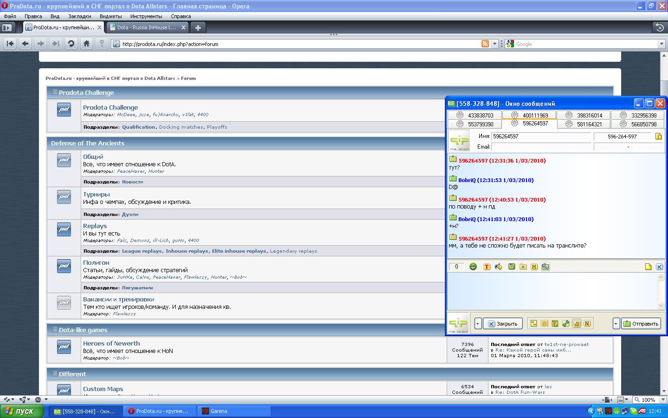668x418 pixels.
Task: Toggle Opera side panel button
Action: [7, 27]
